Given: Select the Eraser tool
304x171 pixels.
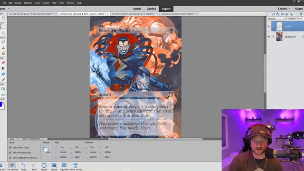Looking at the screenshot, I should tap(3, 63).
